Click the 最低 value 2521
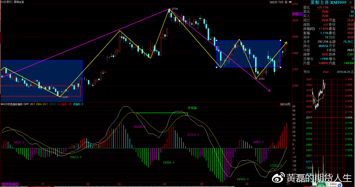 click(x=351, y=33)
